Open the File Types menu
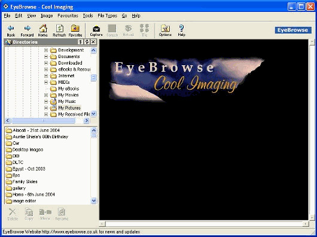The image size is (317, 237). point(107,16)
